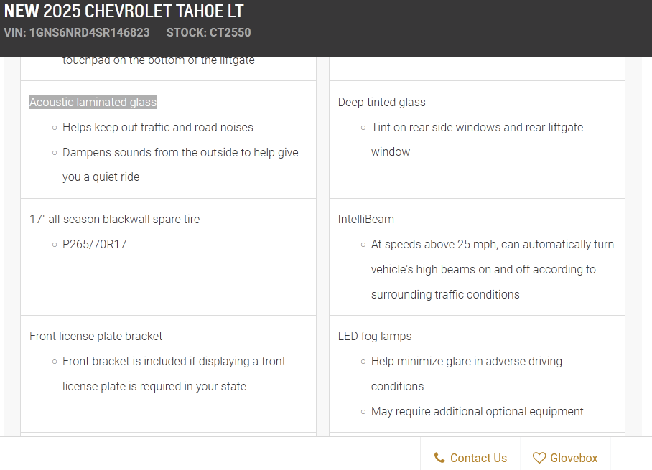Click the Dampens sounds from the outside bullet
652x470 pixels.
180,164
